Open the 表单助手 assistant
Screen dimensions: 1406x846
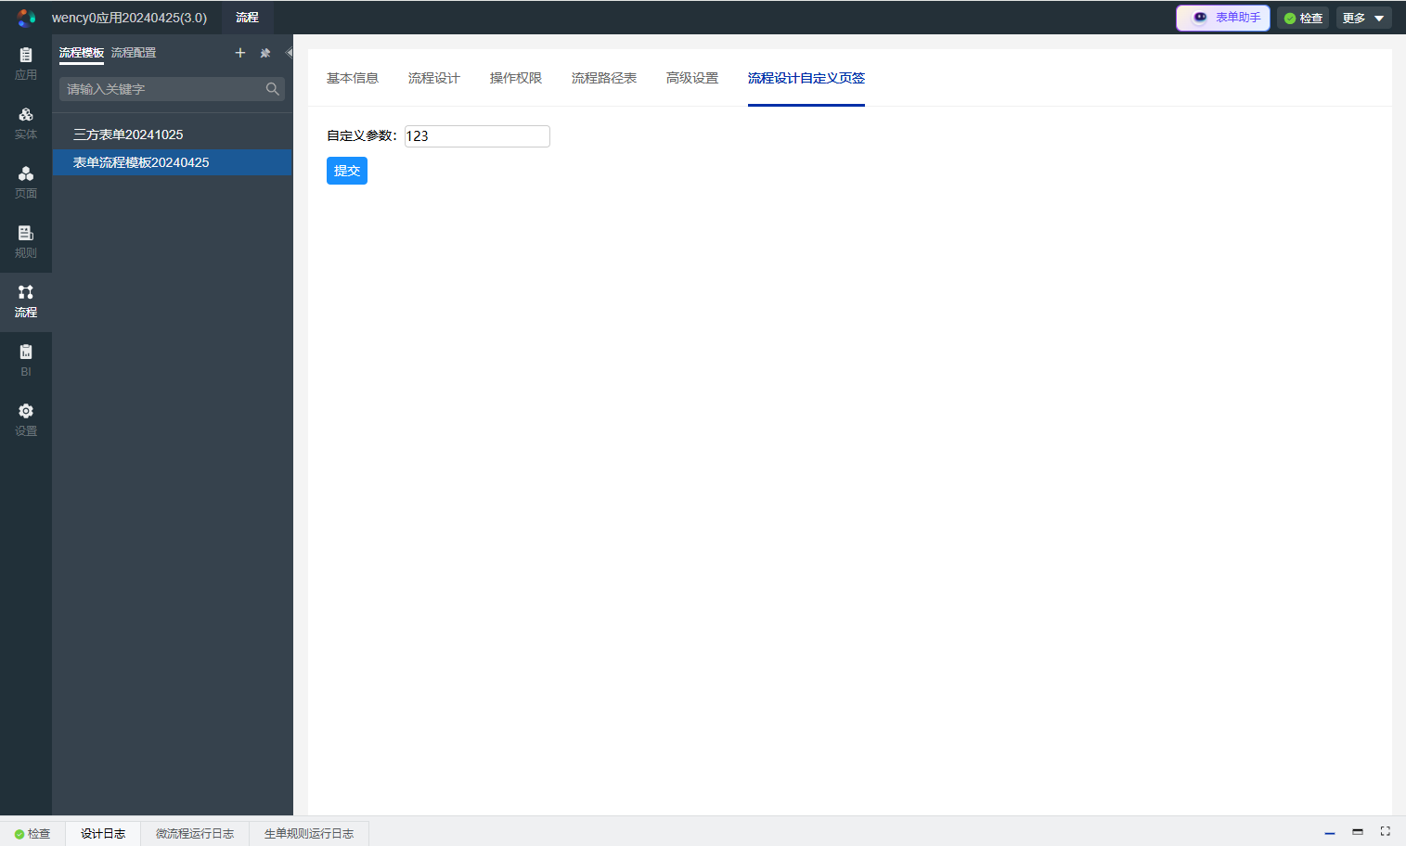[x=1223, y=18]
